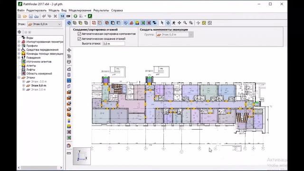Select the blue highlighted drawing tool
This screenshot has height=171, width=304.
[x=69, y=80]
